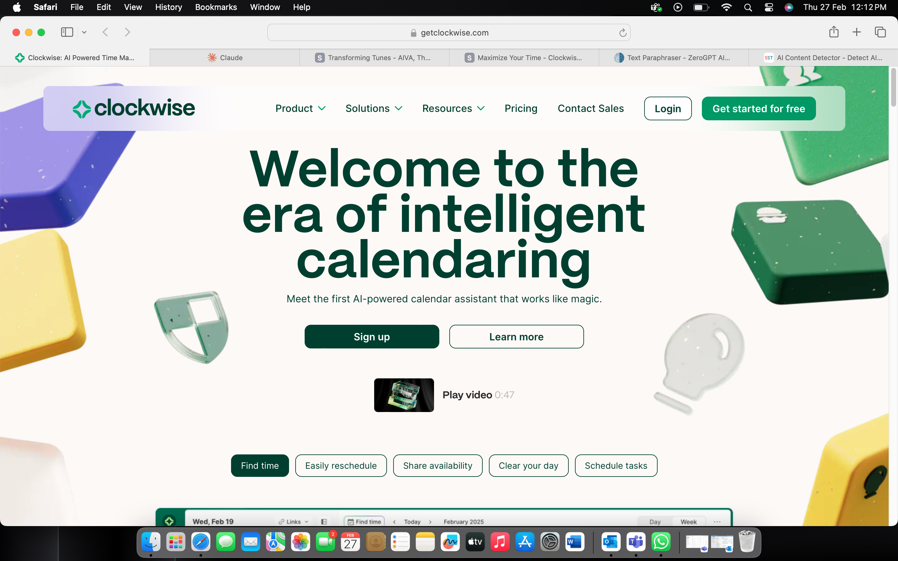898x561 pixels.
Task: Open Finder from the Dock
Action: click(151, 542)
